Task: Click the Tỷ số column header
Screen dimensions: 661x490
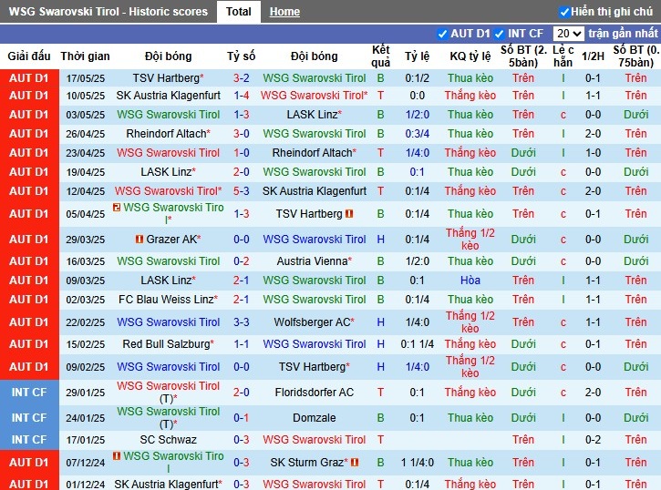Action: (241, 56)
